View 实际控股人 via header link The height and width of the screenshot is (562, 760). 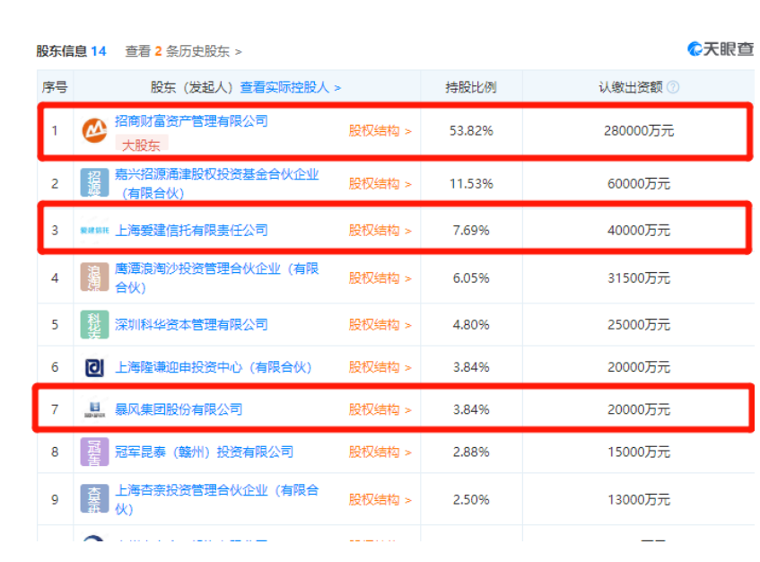coord(291,87)
